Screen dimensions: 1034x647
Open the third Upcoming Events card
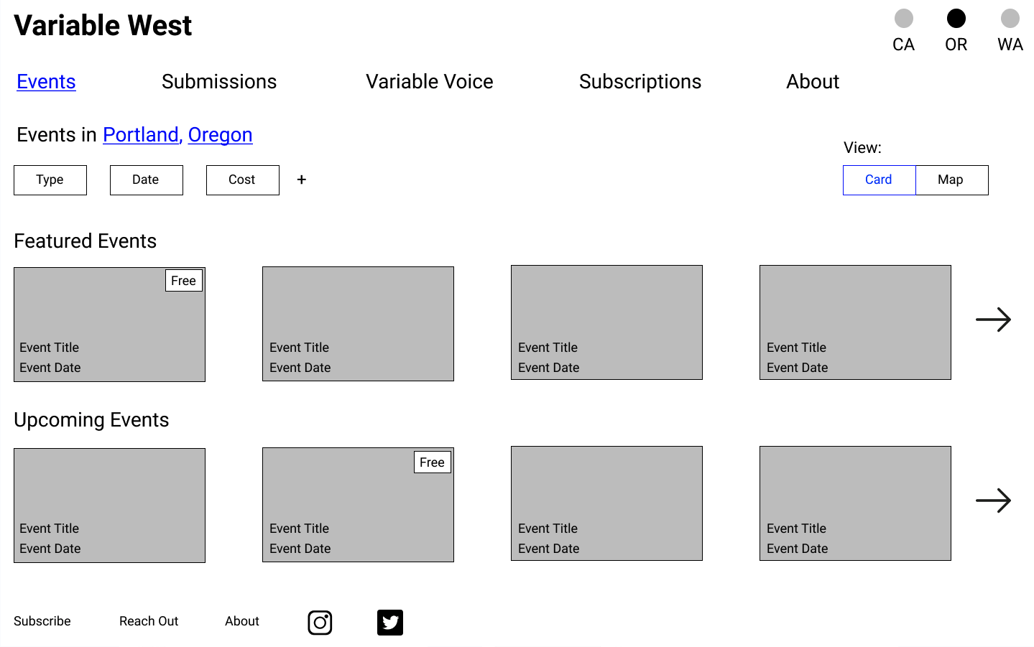coord(606,503)
